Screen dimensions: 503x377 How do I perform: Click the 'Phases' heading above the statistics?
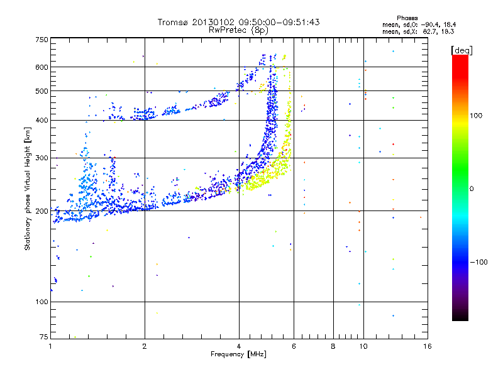(x=407, y=18)
